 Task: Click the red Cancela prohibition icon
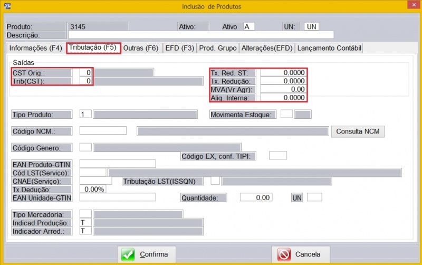(x=284, y=254)
